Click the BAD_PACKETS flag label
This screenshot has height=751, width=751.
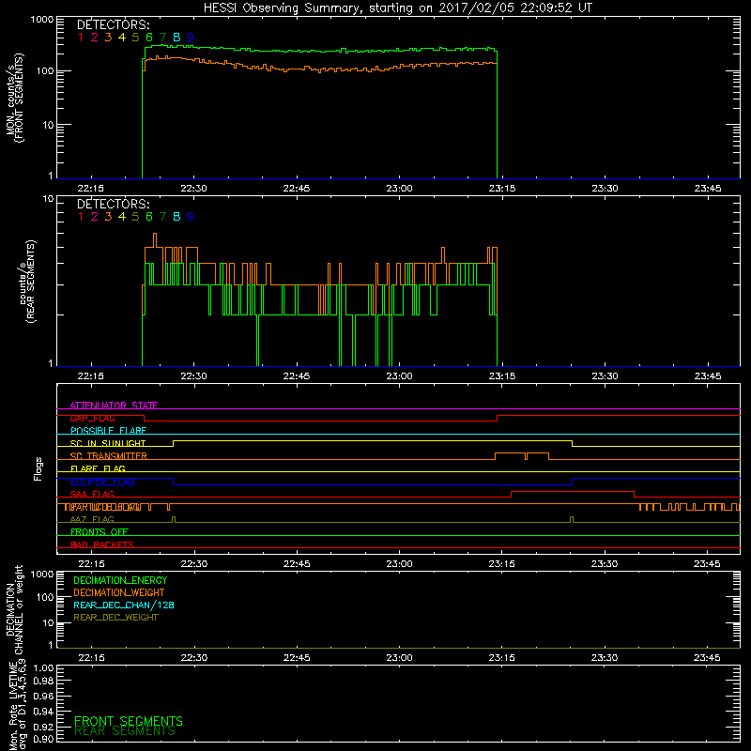click(x=102, y=544)
